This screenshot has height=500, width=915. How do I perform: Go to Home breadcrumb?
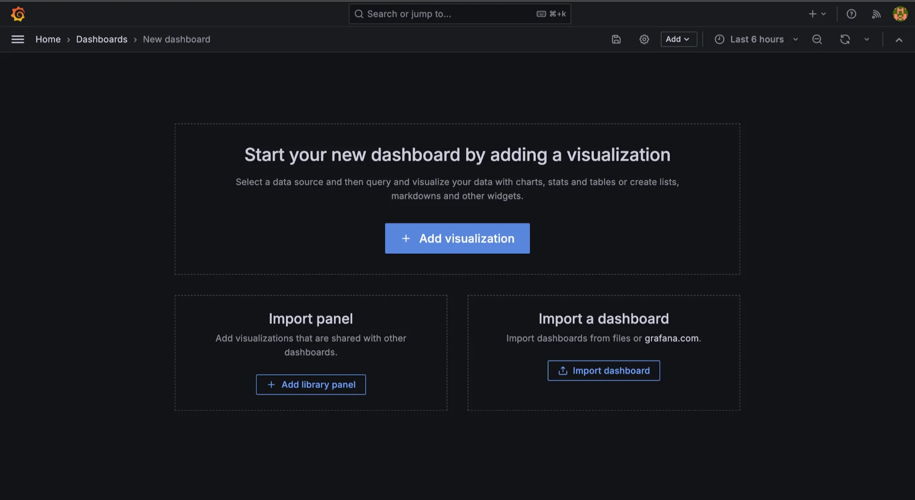point(48,39)
